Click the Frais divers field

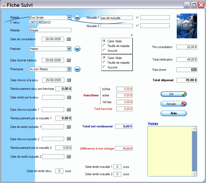187,70
